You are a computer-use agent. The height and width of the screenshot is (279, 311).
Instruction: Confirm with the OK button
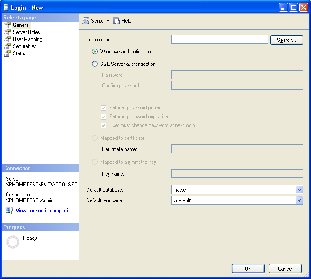[x=248, y=268]
